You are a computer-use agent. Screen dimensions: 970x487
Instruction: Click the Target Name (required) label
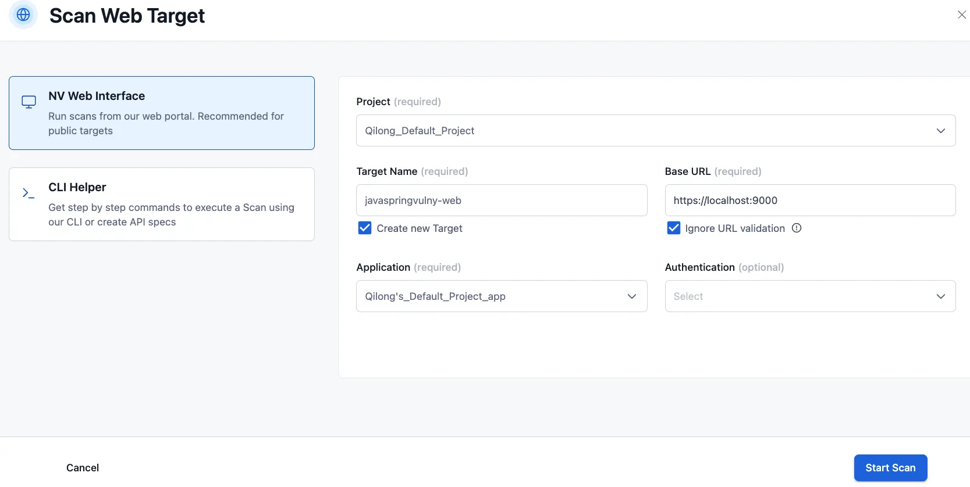(x=412, y=171)
